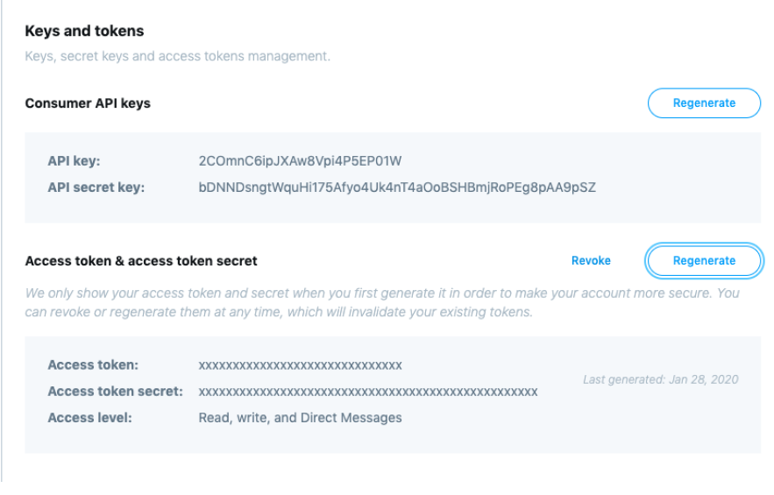The height and width of the screenshot is (495, 774).
Task: Click Regenerate for access token and secret
Action: [x=704, y=260]
